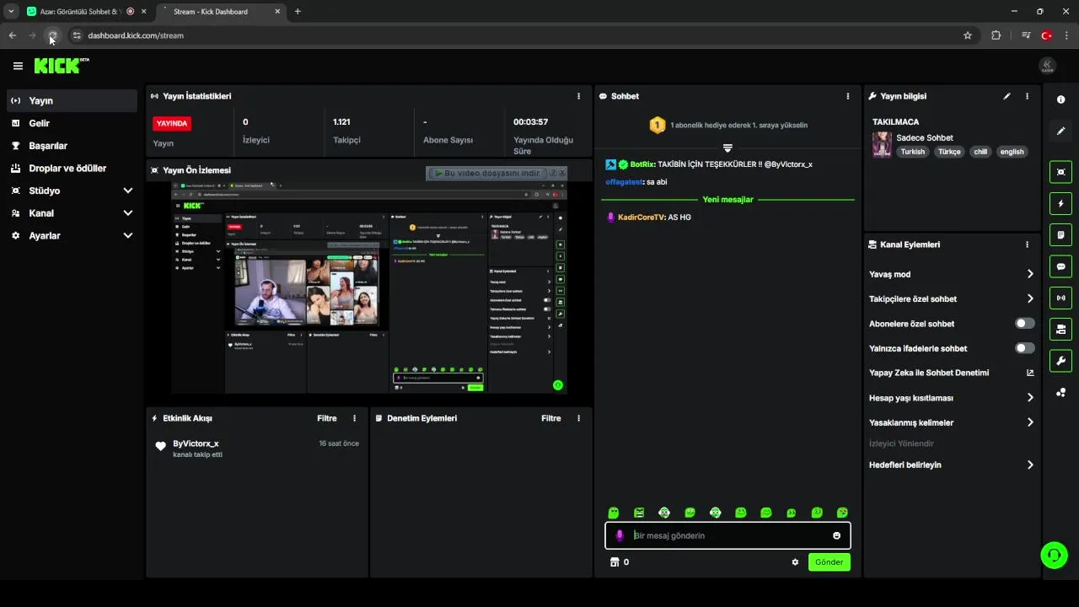This screenshot has width=1079, height=607.
Task: Click the browser address bar URL
Action: point(136,35)
